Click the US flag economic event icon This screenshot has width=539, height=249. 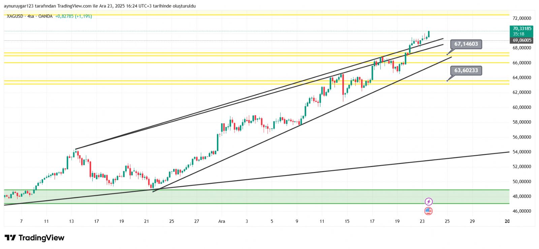pos(428,211)
